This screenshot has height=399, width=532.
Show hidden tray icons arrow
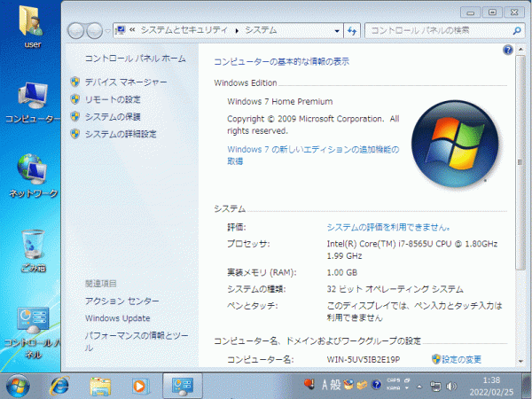click(419, 387)
